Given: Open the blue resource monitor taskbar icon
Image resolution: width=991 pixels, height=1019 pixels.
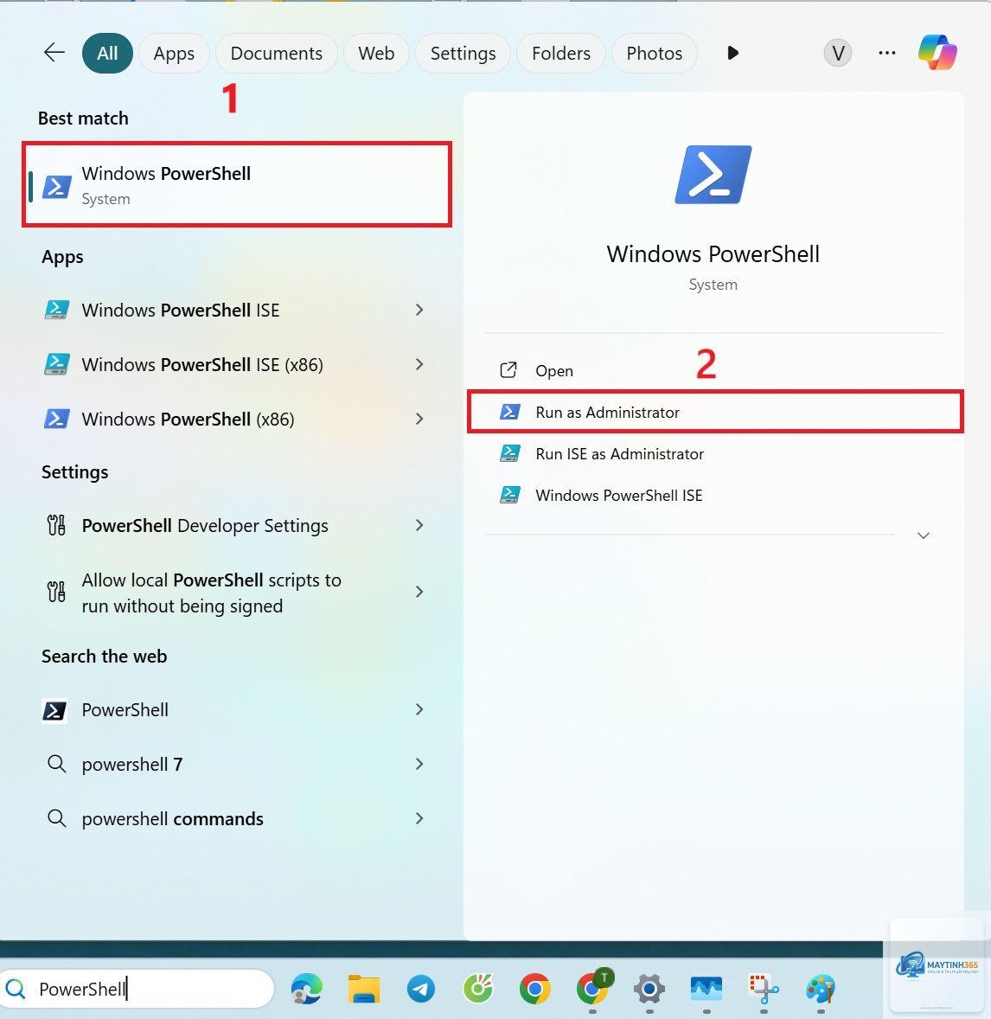Looking at the screenshot, I should (706, 989).
